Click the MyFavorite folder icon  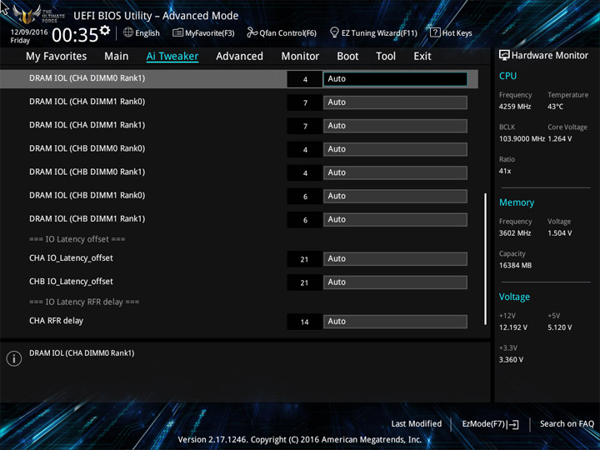(177, 32)
